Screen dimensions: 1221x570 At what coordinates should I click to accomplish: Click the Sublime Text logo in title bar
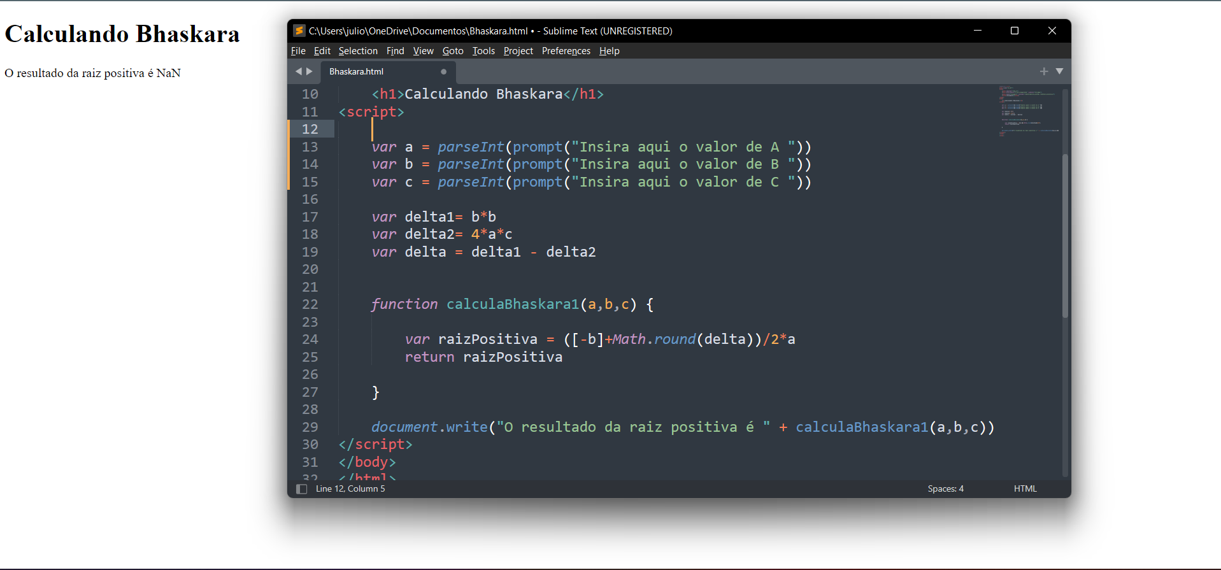[x=299, y=31]
